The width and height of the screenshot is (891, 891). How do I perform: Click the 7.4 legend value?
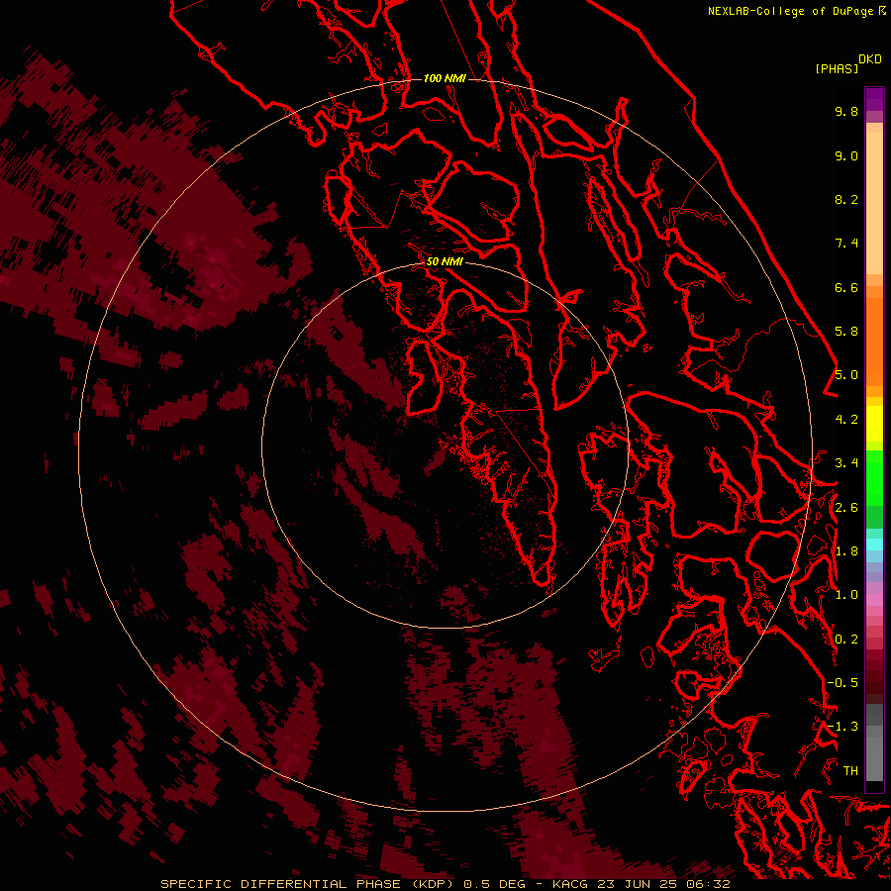coord(846,244)
